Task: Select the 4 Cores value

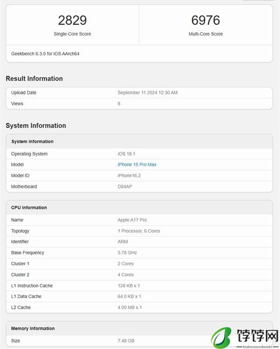Action: (126, 275)
